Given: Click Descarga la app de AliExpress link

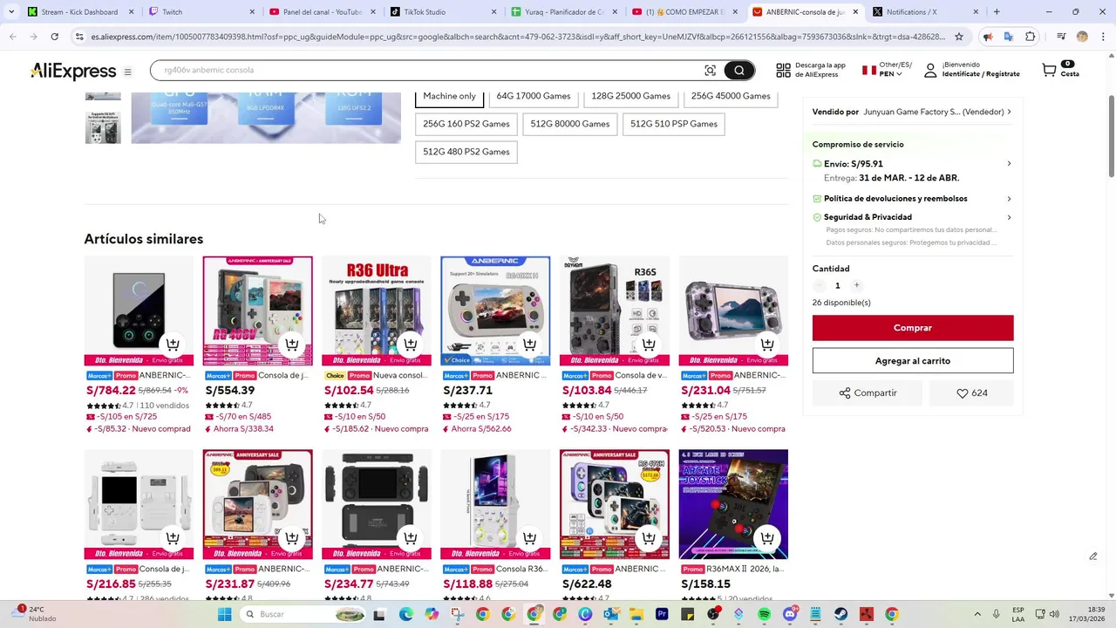Looking at the screenshot, I should 820,70.
